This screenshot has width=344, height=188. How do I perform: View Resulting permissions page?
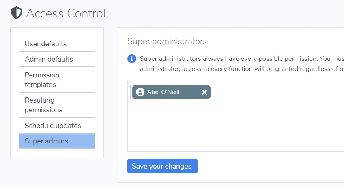coord(43,105)
